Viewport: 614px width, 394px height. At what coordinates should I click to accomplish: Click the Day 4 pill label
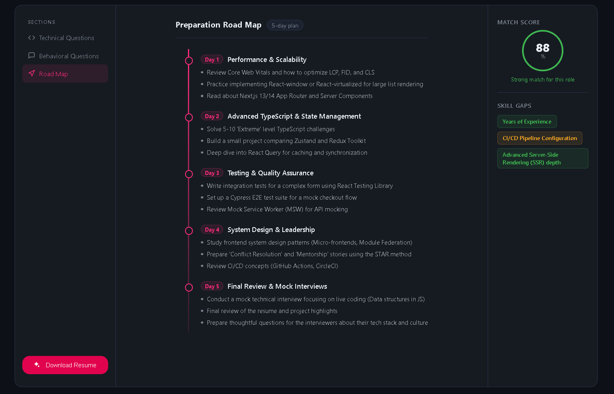(x=212, y=230)
